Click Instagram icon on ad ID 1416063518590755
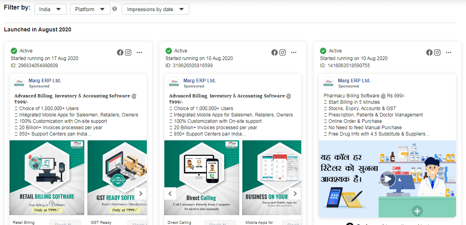 click(x=437, y=52)
